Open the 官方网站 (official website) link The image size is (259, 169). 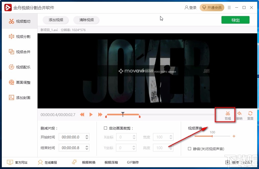[17, 162]
